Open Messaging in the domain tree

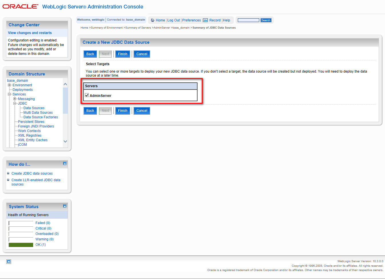[x=26, y=99]
